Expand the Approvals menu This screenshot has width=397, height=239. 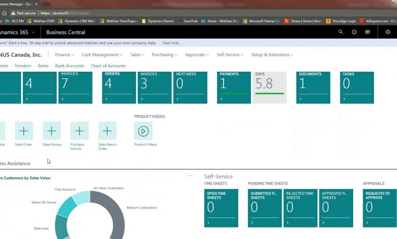point(197,54)
